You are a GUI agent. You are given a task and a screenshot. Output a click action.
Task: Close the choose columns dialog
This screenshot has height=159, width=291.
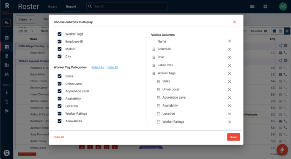pos(234,22)
